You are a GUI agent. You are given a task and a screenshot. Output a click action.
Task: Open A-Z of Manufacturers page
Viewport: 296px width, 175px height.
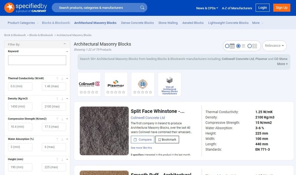(237, 8)
